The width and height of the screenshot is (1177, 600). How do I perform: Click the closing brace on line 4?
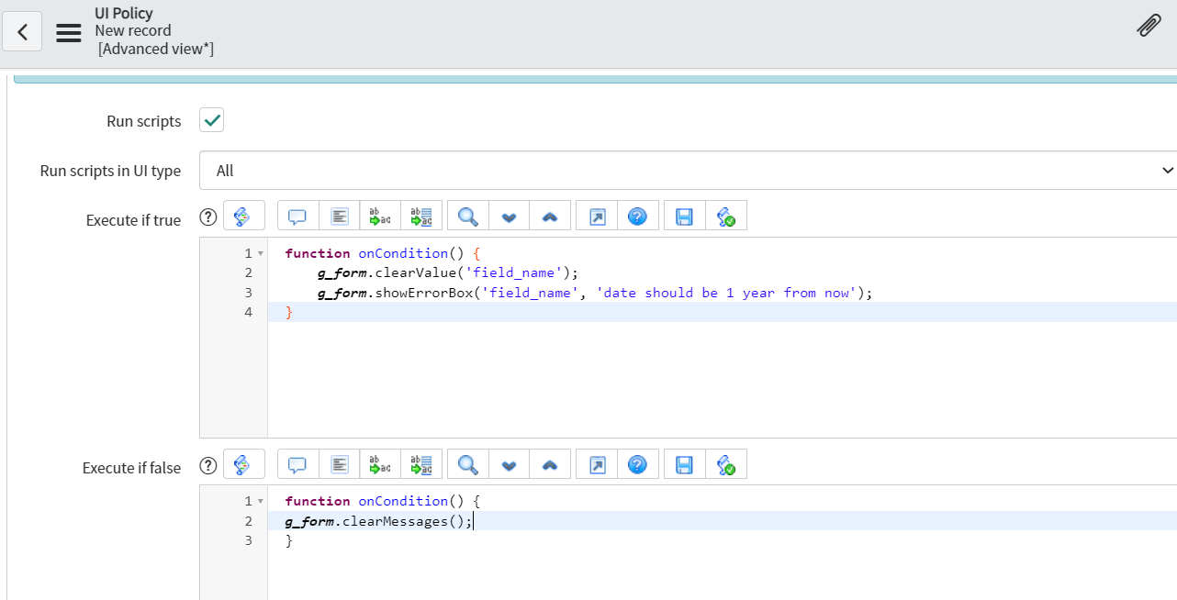pyautogui.click(x=289, y=313)
